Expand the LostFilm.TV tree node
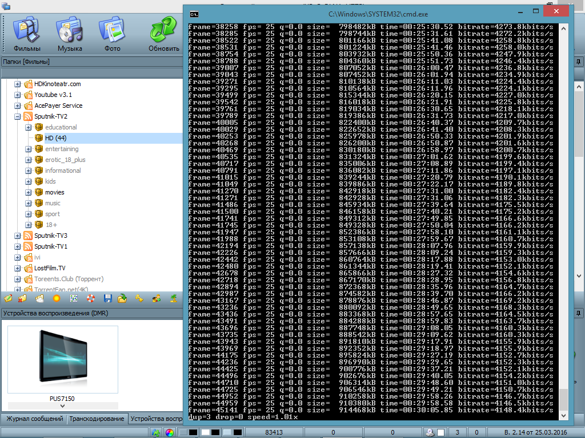The image size is (585, 438). pyautogui.click(x=18, y=268)
